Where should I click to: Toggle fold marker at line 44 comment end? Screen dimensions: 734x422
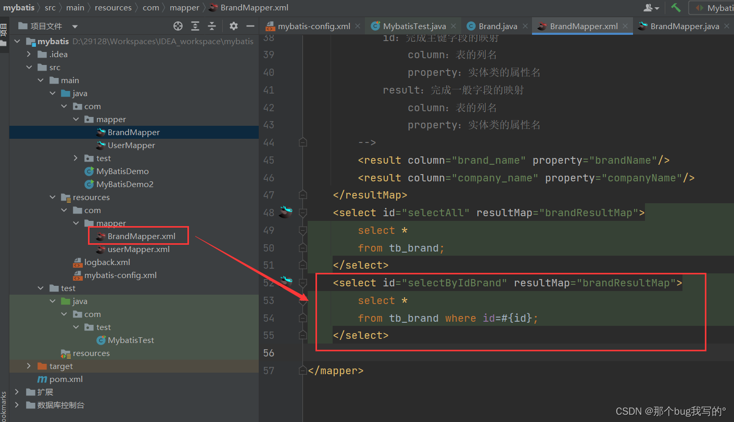point(303,142)
